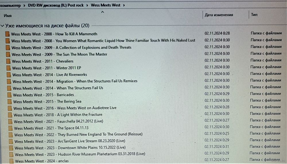Image resolution: width=287 pixels, height=164 pixels.
Task: Open breadcrumb chevron after 'Wess Meets West'
Action: click(124, 5)
